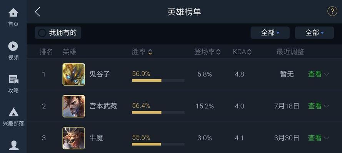Sort by 胜率 column arrows
The image size is (342, 153).
coord(150,52)
